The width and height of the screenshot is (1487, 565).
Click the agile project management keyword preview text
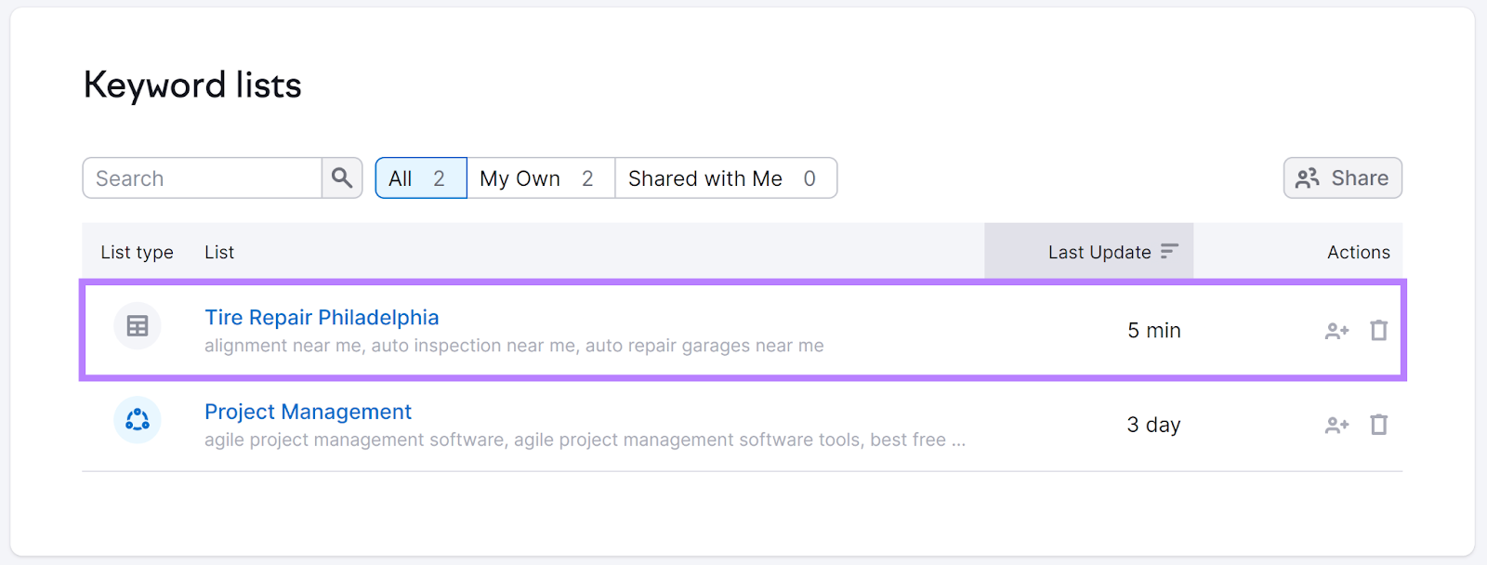[584, 440]
